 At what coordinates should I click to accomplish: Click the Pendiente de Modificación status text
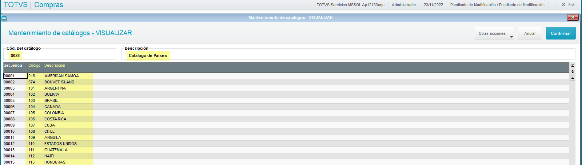497,5
